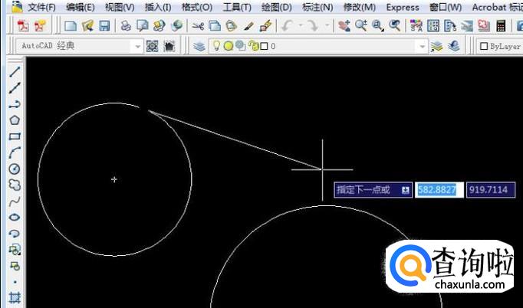This screenshot has width=523, height=308.
Task: Open the Sheet Set Manager icon
Action: [467, 26]
